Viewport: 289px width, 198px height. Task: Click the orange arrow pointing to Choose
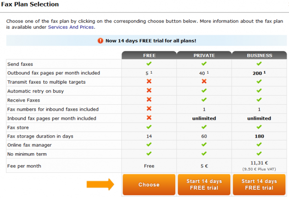click(100, 184)
